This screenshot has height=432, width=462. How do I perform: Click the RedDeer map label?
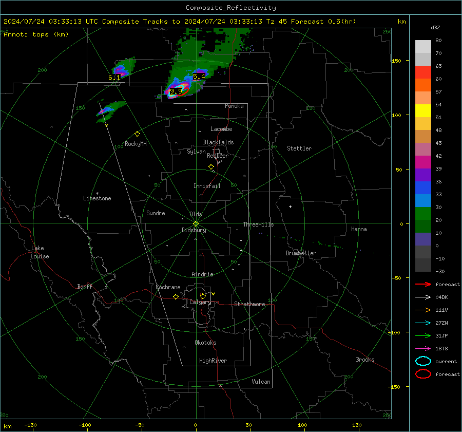click(x=218, y=156)
